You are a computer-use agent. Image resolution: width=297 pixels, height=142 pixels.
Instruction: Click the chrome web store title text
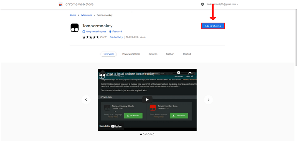coord(79,4)
